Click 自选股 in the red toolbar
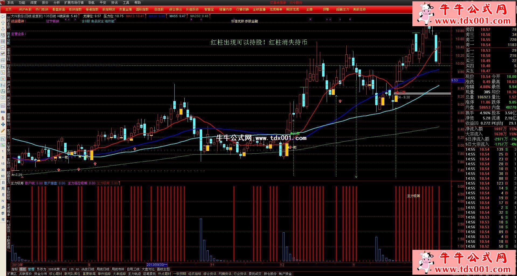Image resolution: width=517 pixels, height=276 pixels. pos(159,9)
